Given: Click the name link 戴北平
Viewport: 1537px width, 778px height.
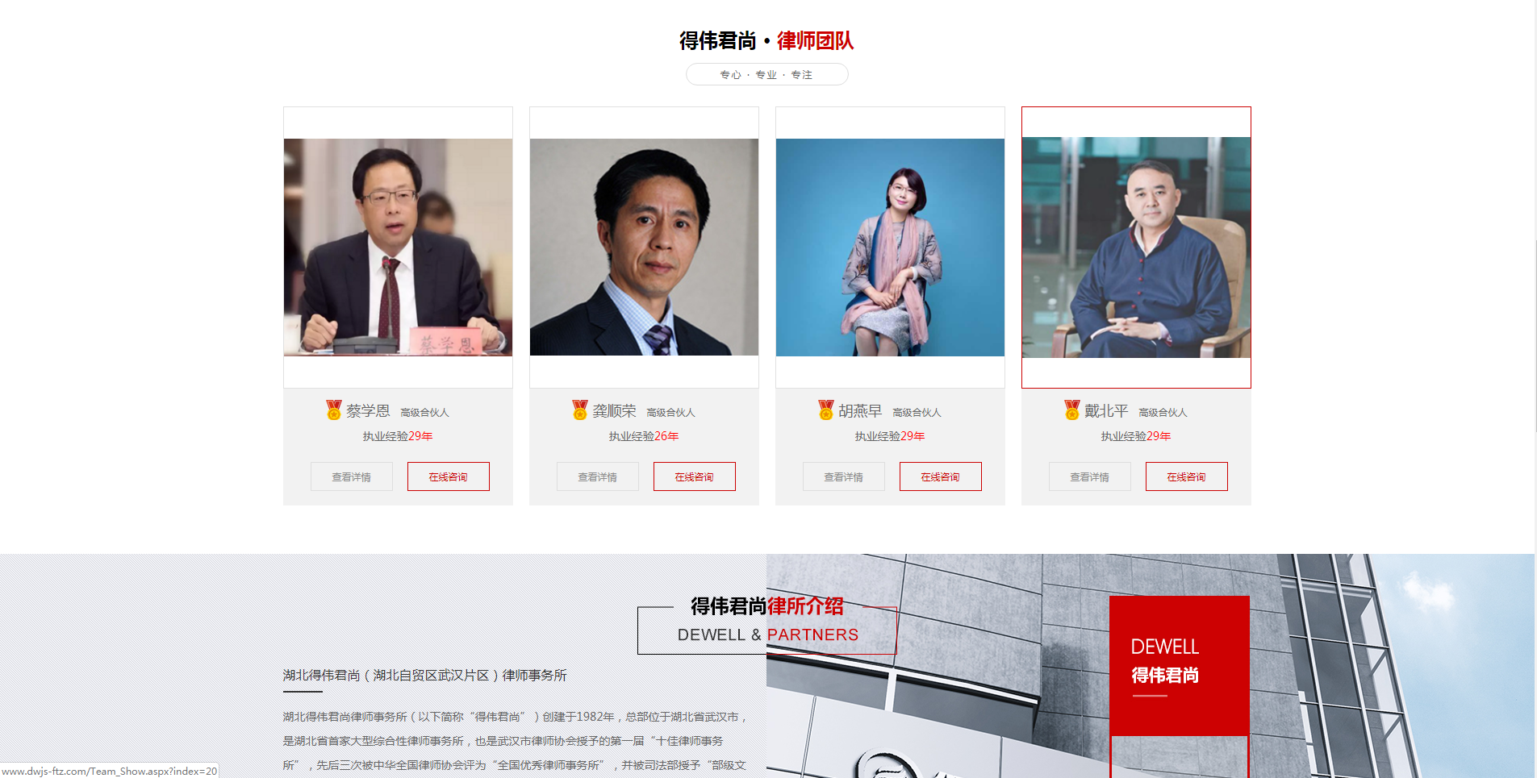Looking at the screenshot, I should click(1106, 411).
